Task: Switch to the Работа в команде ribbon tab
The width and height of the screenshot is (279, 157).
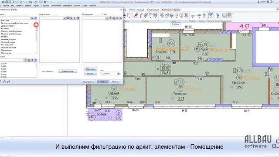Action: tap(136, 10)
